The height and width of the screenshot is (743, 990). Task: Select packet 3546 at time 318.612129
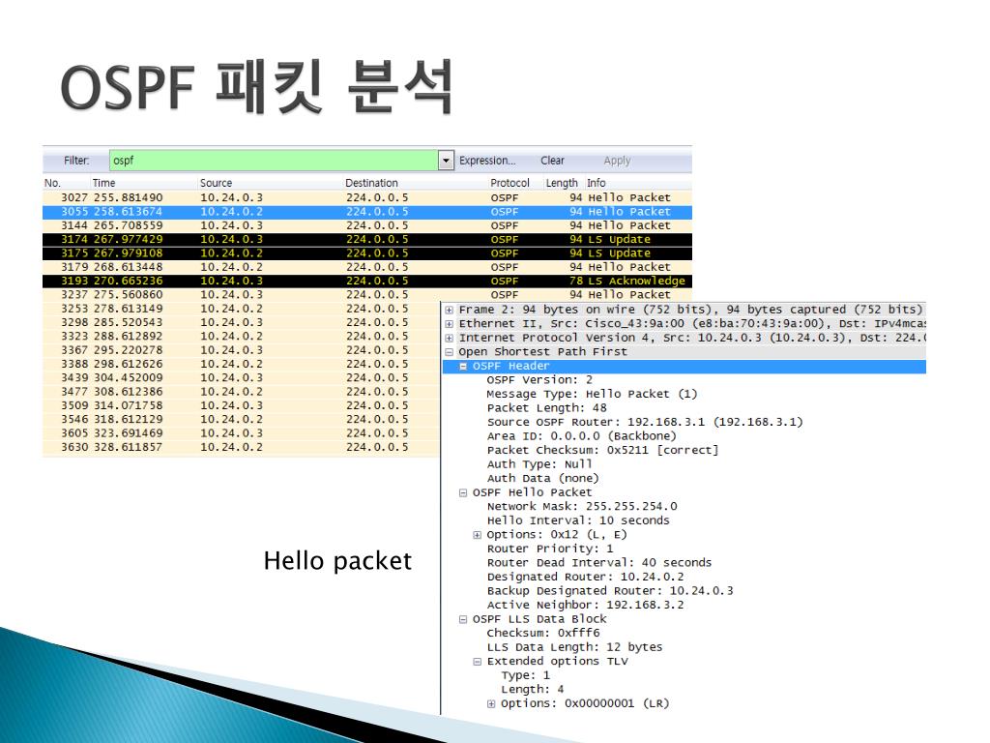[241, 420]
